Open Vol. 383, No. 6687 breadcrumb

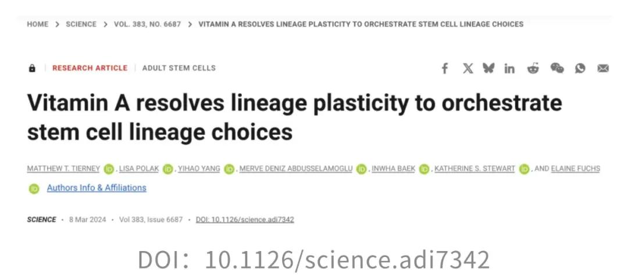pos(147,24)
